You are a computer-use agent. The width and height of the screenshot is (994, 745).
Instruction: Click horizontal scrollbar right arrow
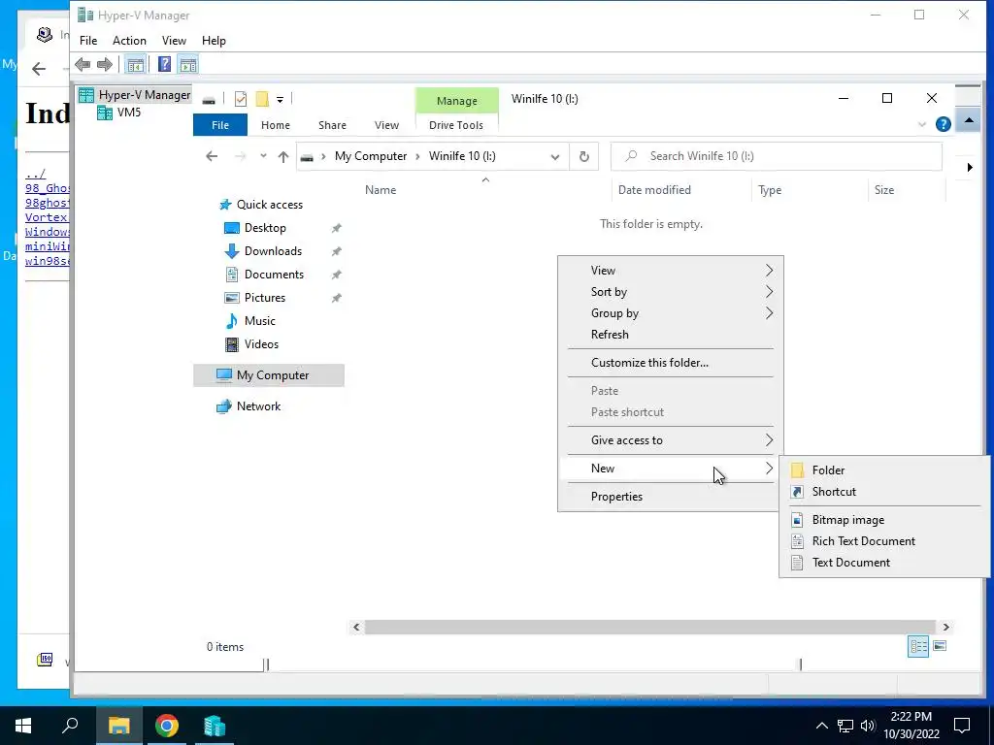[945, 628]
